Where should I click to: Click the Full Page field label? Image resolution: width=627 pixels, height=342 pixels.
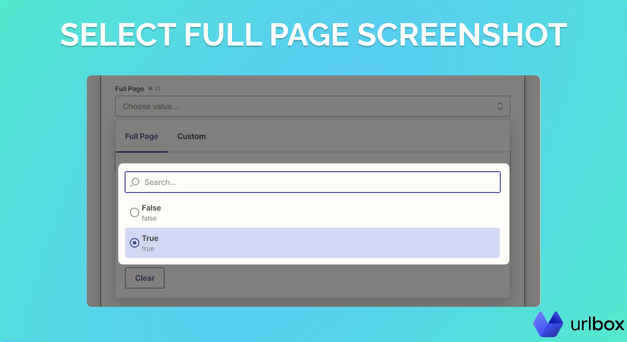click(130, 89)
